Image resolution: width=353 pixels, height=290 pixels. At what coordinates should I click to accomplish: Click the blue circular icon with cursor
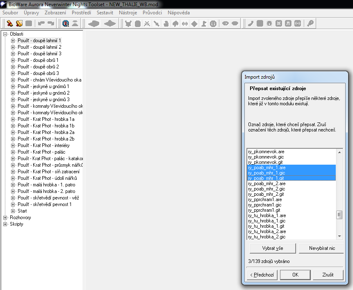pos(66,23)
